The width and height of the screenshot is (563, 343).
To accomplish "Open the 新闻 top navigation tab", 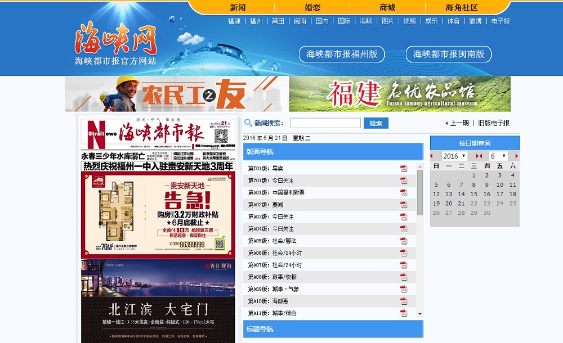I will (x=238, y=7).
